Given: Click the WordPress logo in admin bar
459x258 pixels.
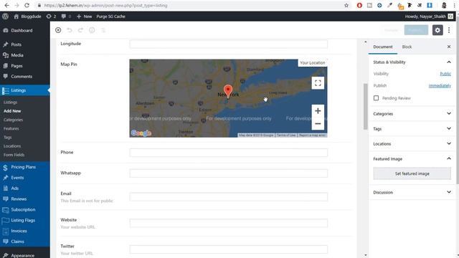Looking at the screenshot, I should [x=5, y=16].
